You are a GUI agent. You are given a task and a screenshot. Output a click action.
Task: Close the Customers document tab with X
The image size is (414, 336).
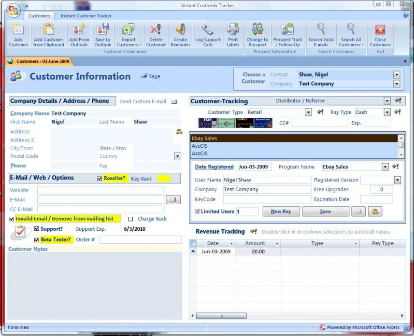pyautogui.click(x=405, y=61)
